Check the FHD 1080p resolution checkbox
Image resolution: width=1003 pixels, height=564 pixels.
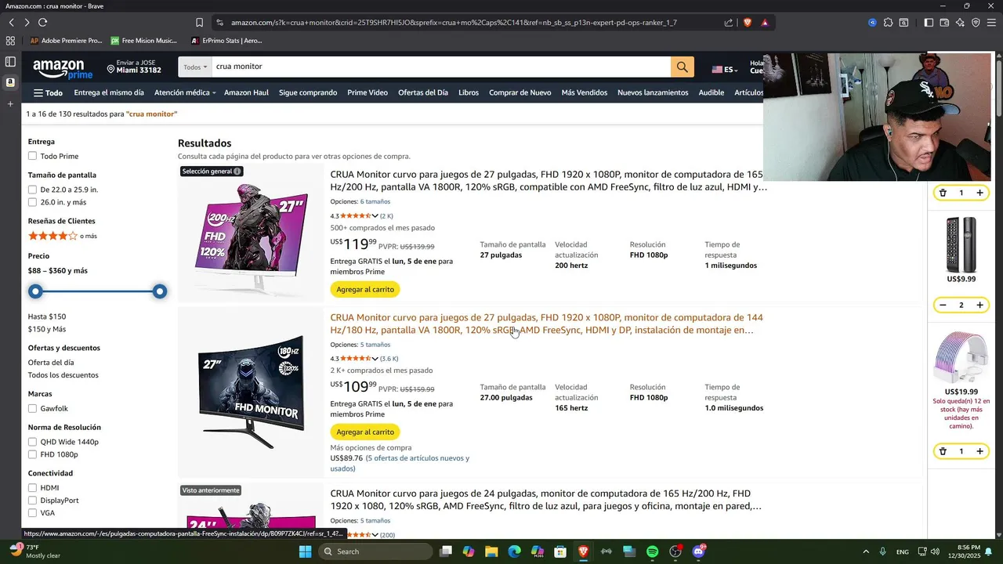[32, 454]
